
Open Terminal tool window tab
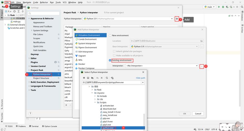[34, 126]
